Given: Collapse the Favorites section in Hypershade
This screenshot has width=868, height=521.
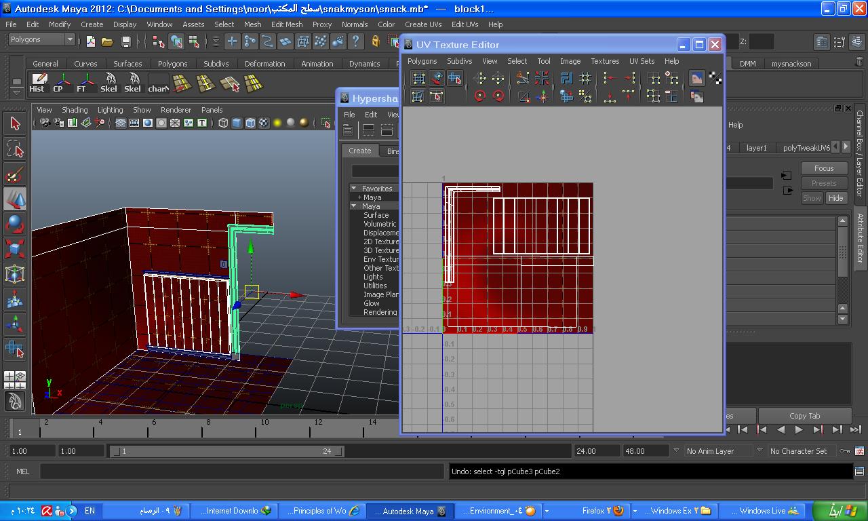Looking at the screenshot, I should point(354,188).
